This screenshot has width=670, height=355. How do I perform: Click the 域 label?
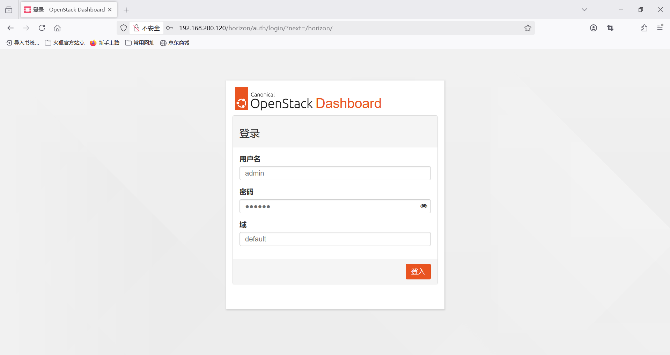pyautogui.click(x=243, y=225)
